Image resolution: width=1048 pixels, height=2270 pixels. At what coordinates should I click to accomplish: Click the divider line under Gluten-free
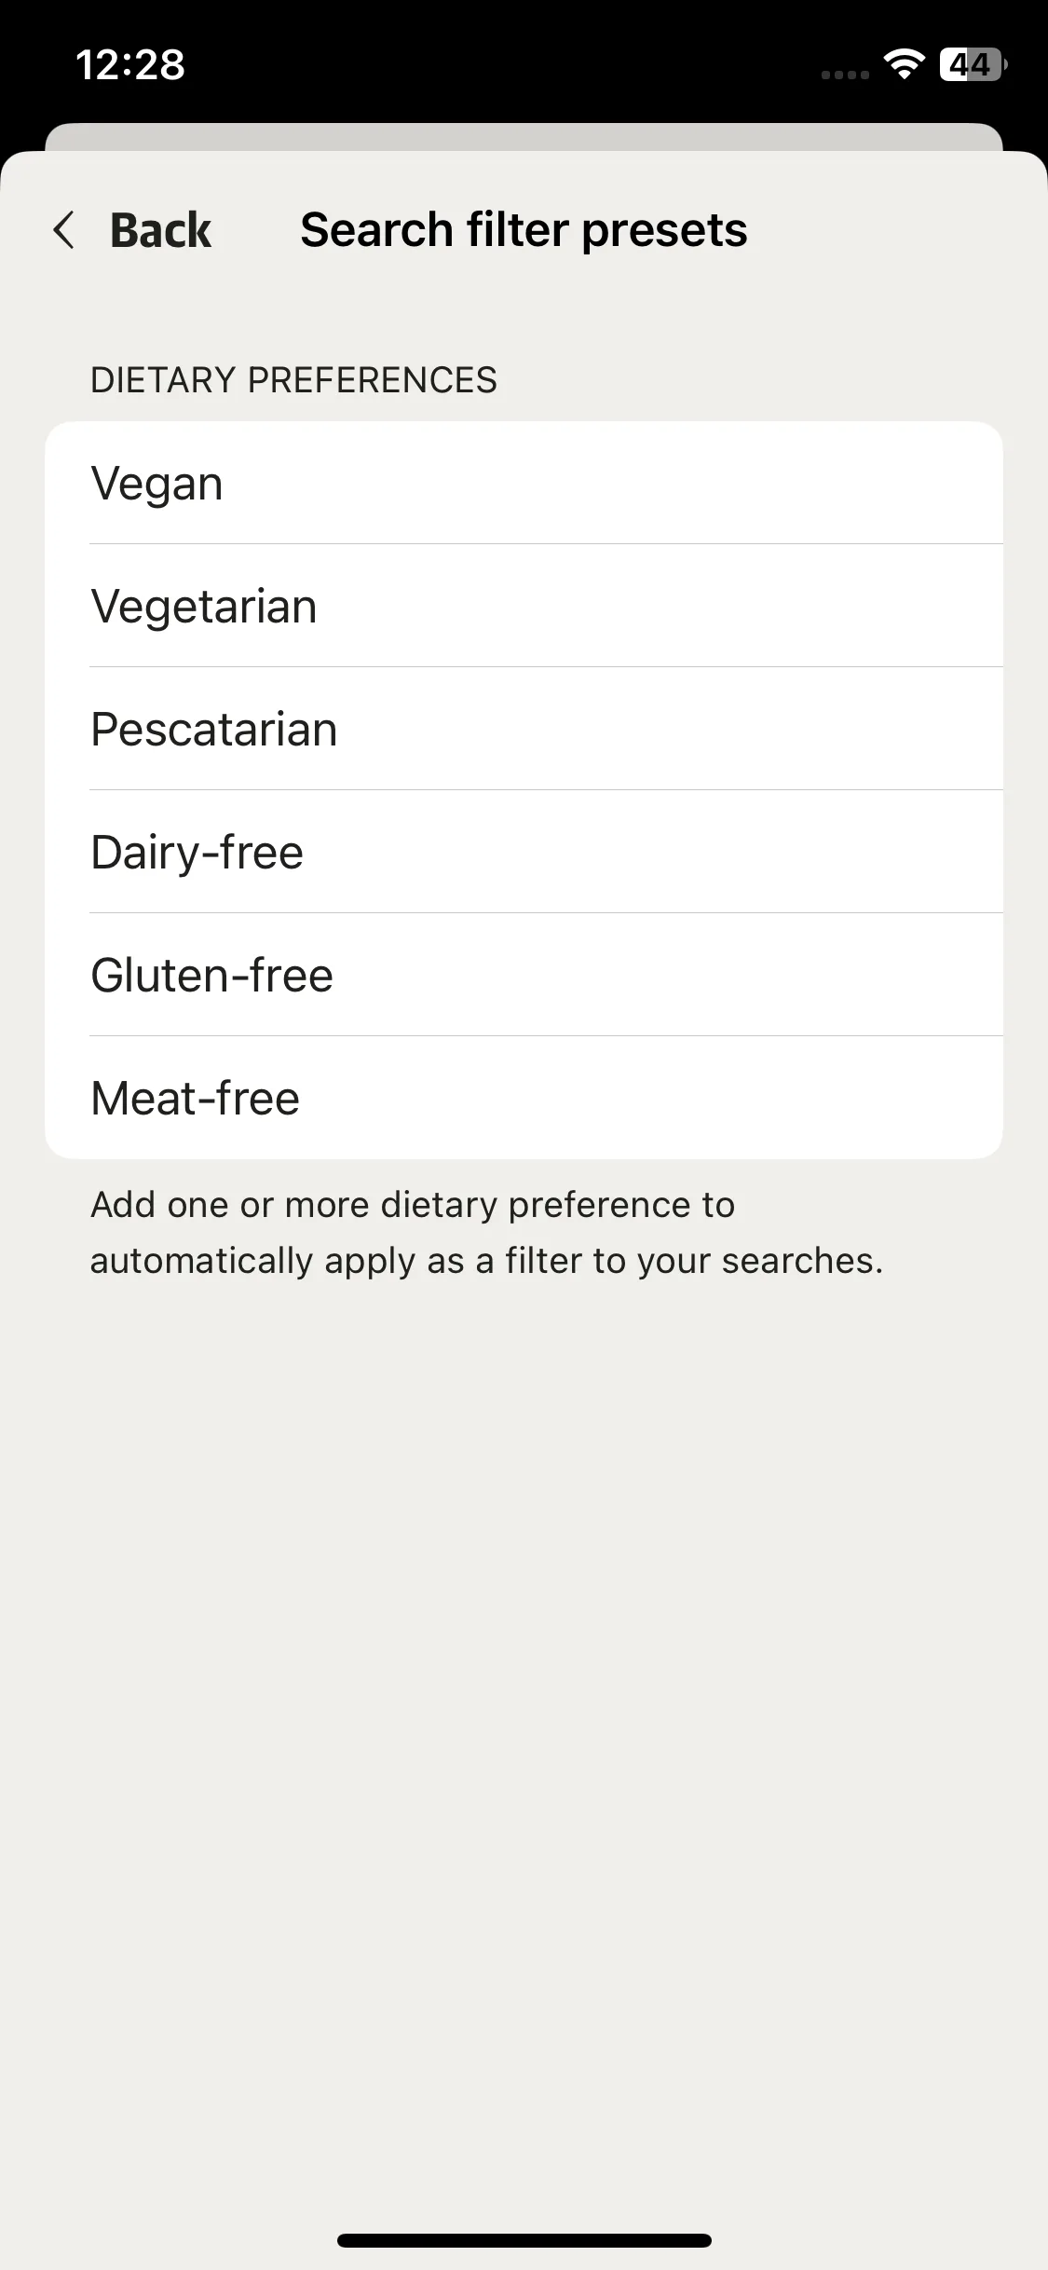coord(546,1036)
